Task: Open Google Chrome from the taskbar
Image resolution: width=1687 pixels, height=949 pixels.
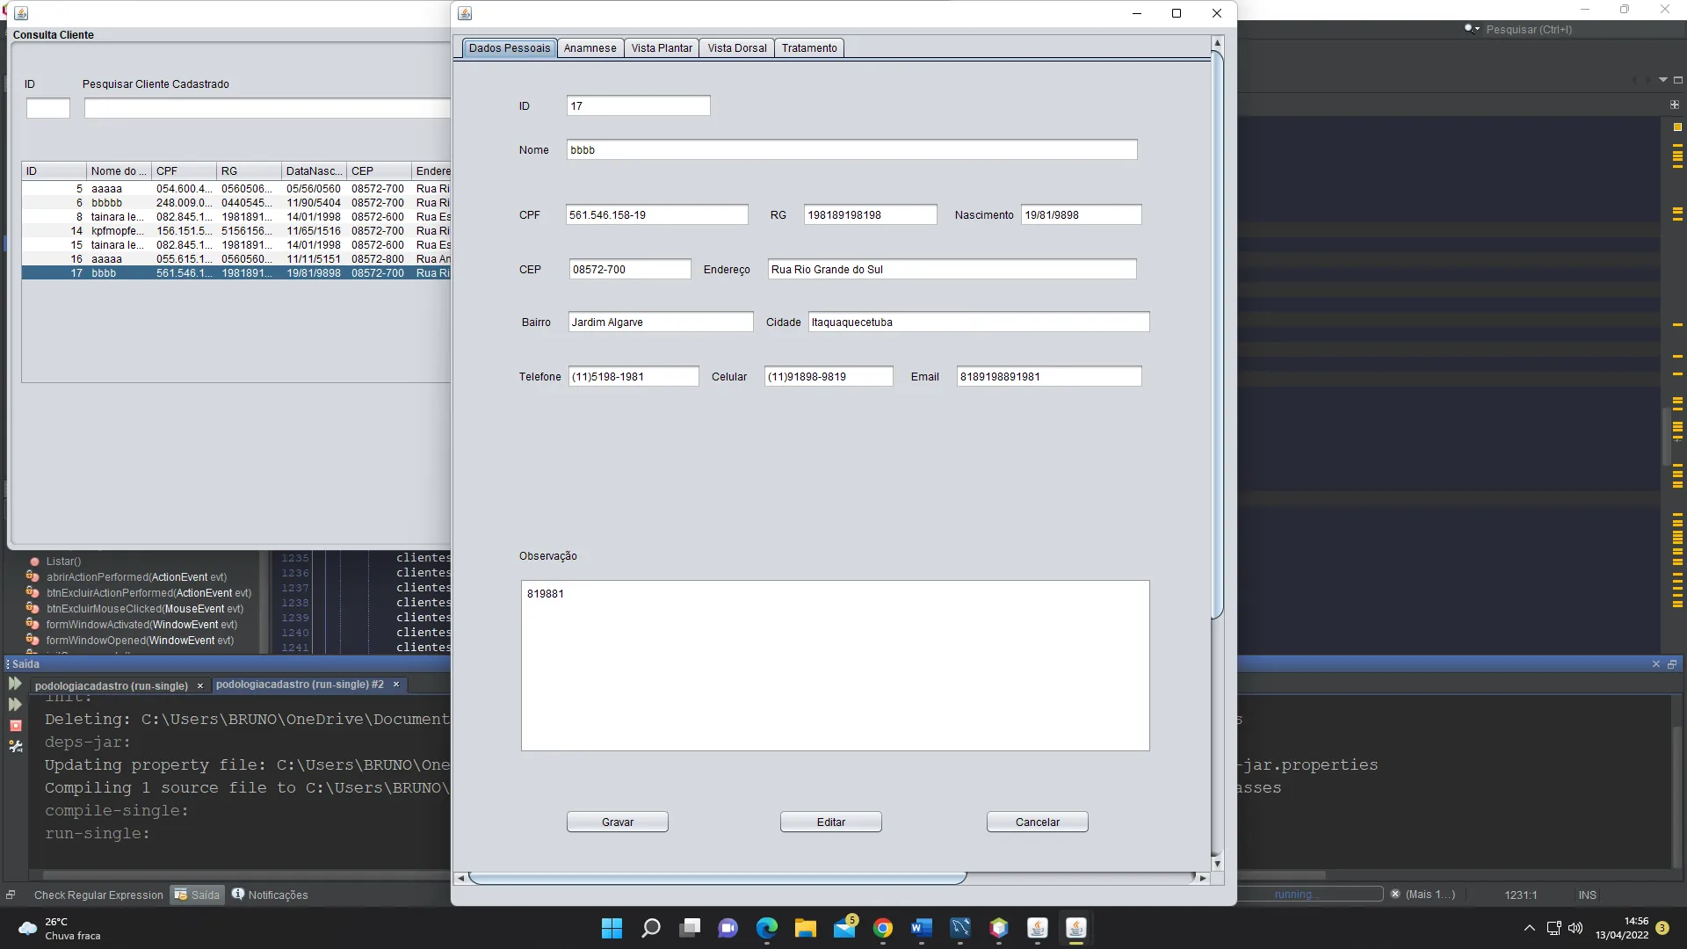Action: 883,928
